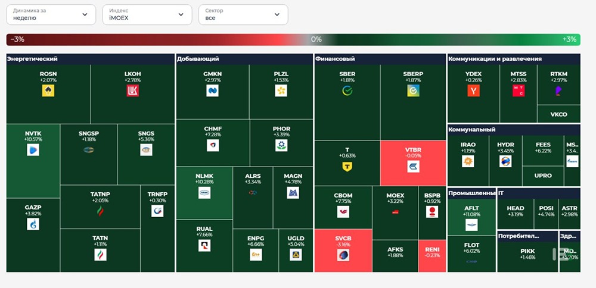Open the PIKK +1.46% tile
596x288 pixels.
(x=527, y=257)
